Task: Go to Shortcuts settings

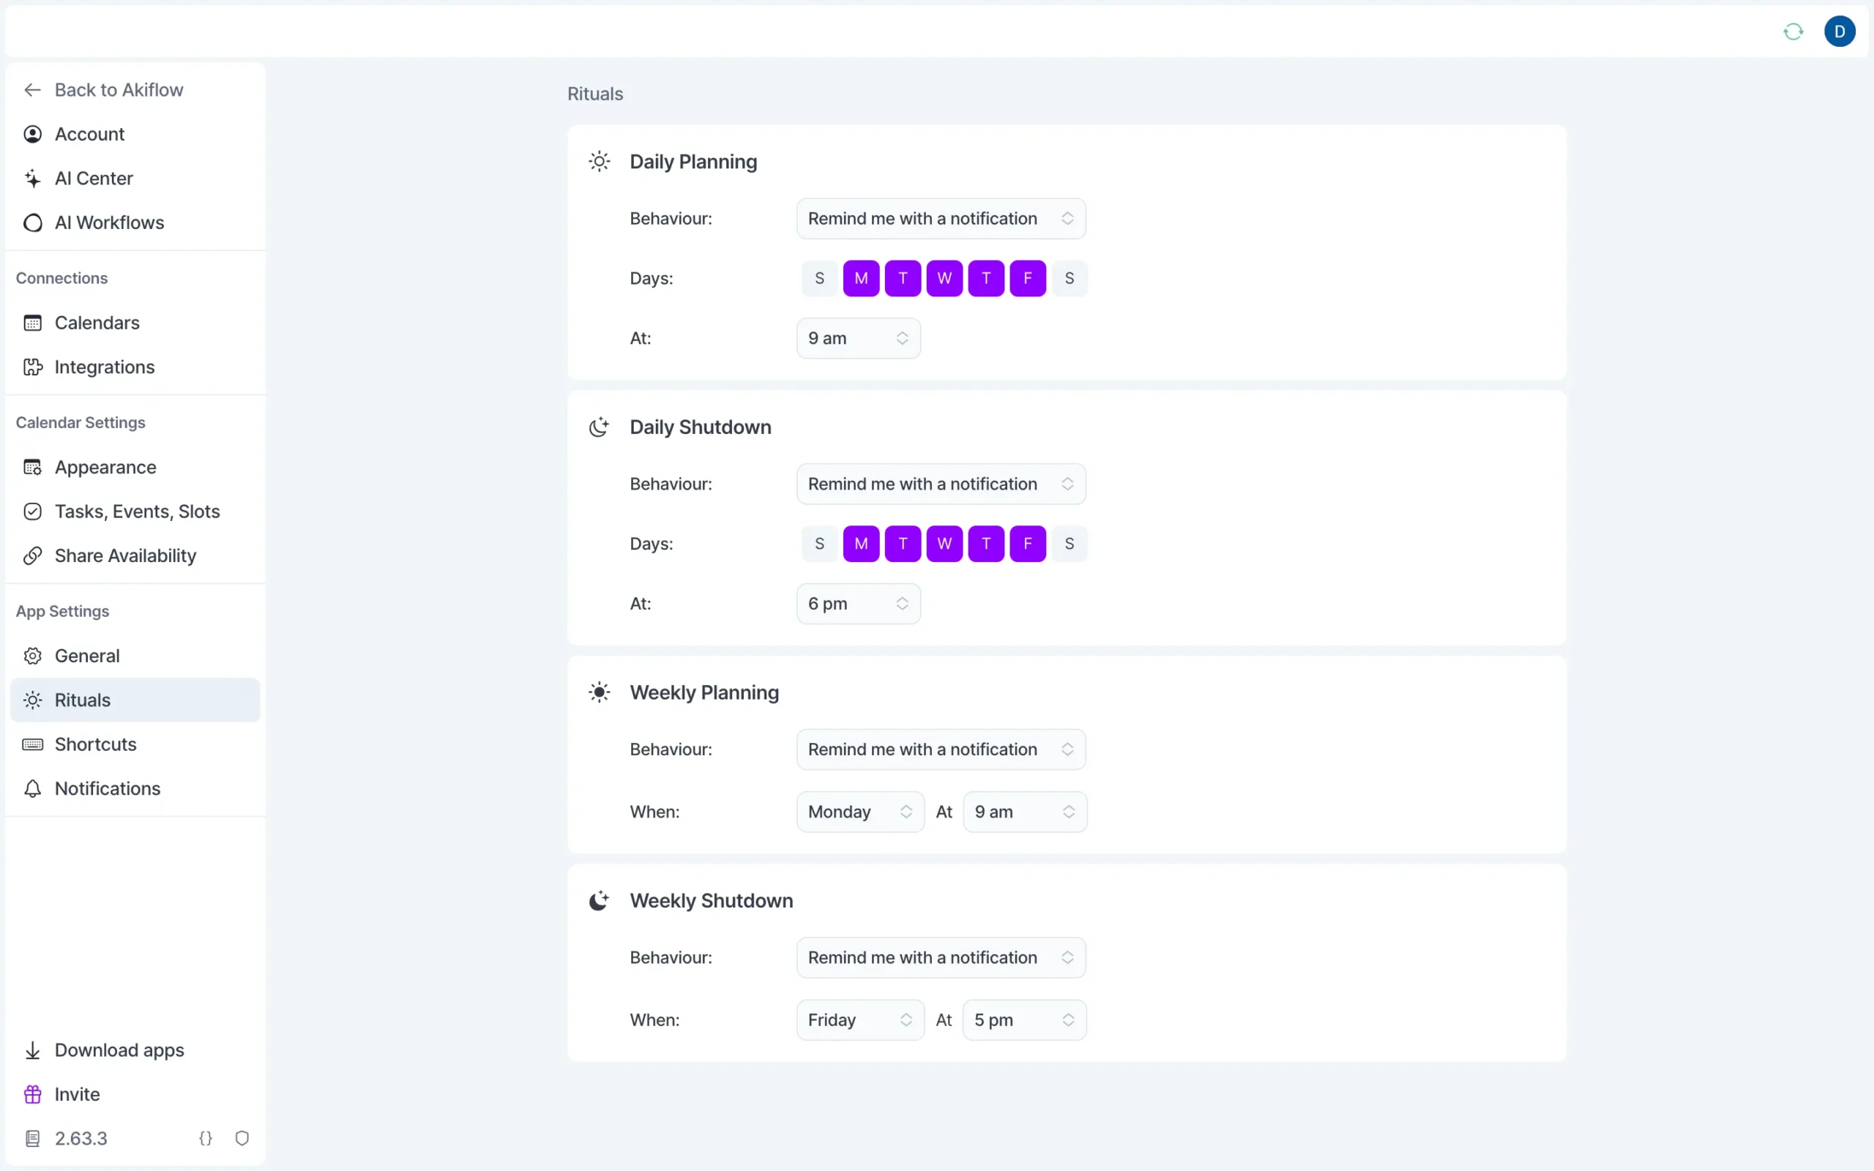Action: (x=95, y=744)
